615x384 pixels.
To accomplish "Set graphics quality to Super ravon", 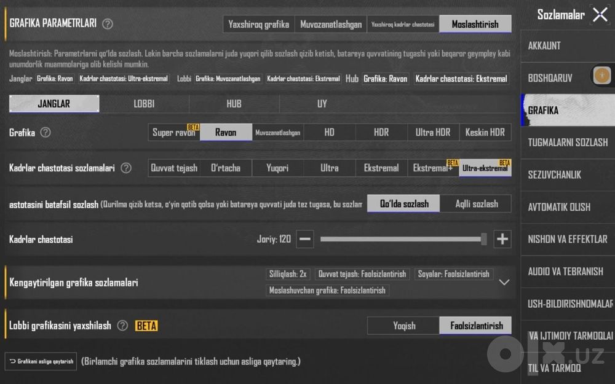I will click(x=174, y=133).
